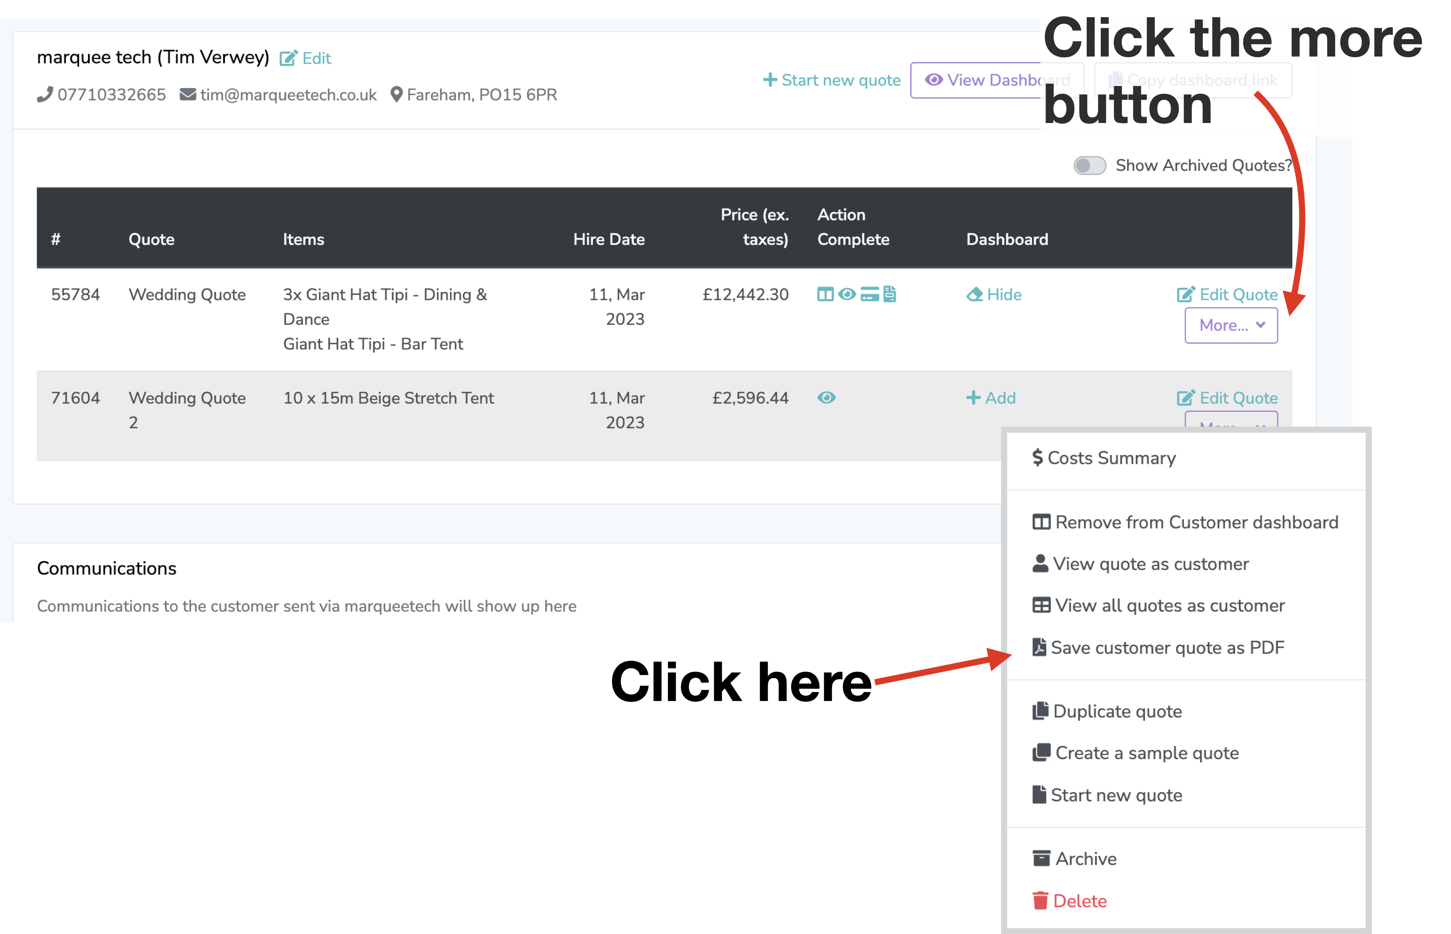Click the location pin beside Fareham, PO15 6PR
Screen dimensions: 1451x934
[396, 95]
